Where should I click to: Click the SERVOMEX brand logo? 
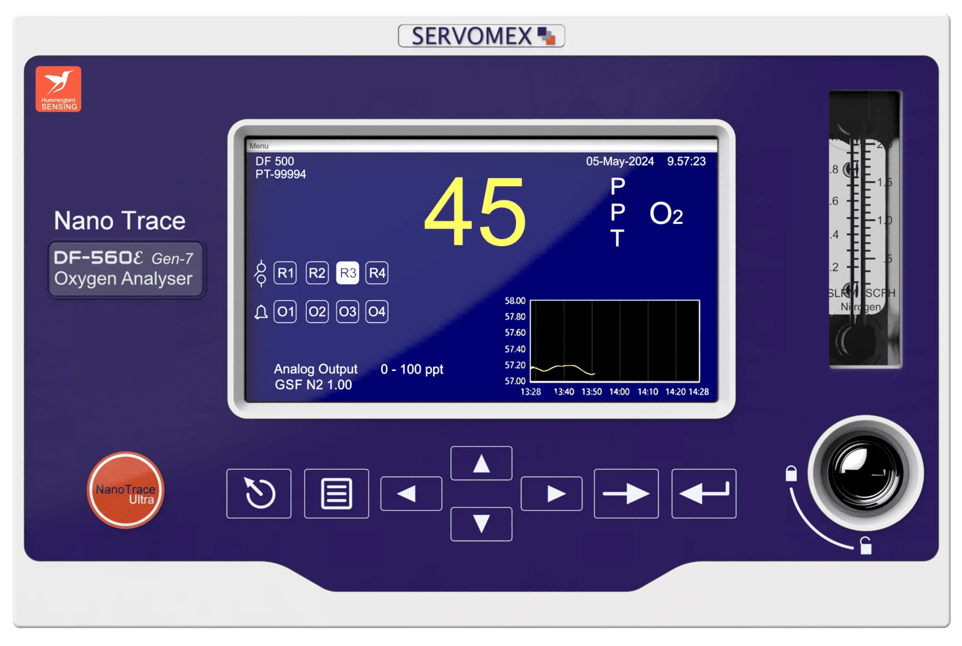coord(481,36)
